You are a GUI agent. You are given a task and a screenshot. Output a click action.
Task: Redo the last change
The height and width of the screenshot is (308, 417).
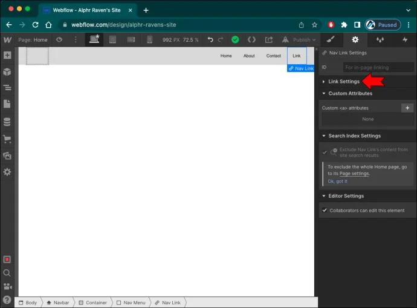point(221,40)
